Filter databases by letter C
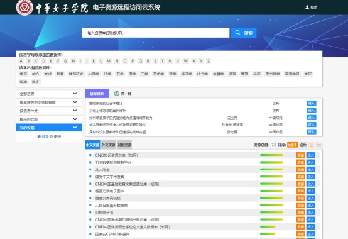The width and height of the screenshot is (348, 239). click(36, 61)
